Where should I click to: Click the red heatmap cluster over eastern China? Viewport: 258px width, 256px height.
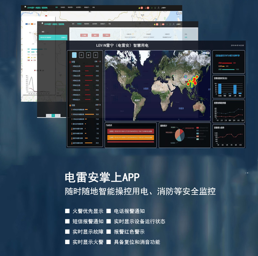(194, 81)
